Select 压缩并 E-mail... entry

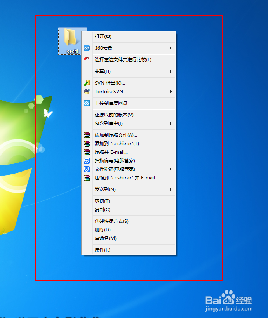click(129, 152)
